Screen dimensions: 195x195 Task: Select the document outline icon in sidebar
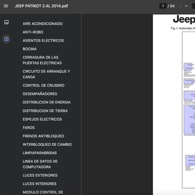point(6,39)
